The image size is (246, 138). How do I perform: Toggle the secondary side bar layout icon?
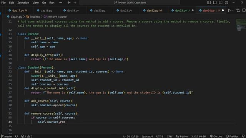pos(220,3)
